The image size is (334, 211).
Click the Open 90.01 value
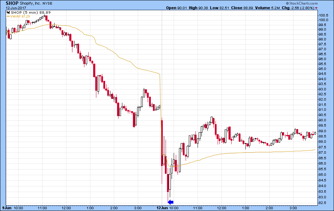176,8
